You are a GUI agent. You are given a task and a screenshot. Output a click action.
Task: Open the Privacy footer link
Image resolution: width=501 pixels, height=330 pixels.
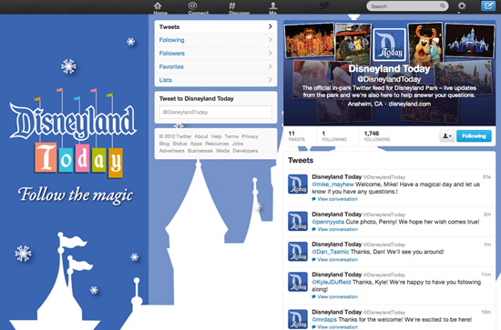coord(250,136)
